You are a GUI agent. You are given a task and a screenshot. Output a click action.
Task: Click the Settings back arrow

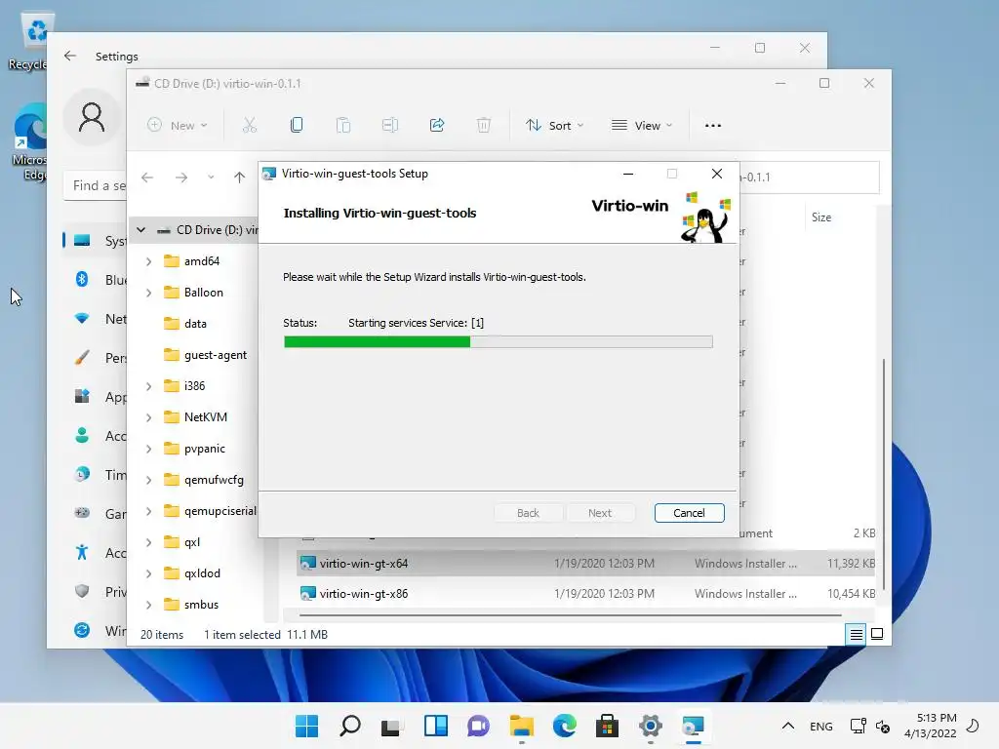(70, 56)
